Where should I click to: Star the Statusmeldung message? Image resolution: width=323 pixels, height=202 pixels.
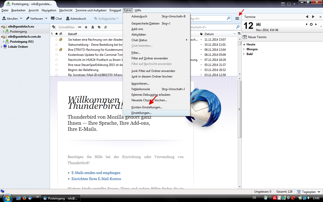pyautogui.click(x=57, y=45)
